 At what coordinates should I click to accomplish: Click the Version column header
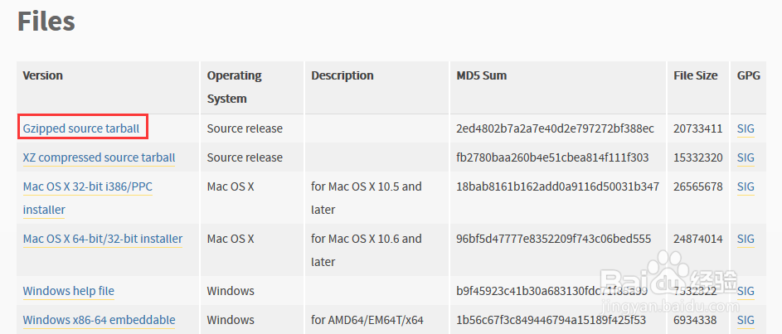(x=43, y=75)
